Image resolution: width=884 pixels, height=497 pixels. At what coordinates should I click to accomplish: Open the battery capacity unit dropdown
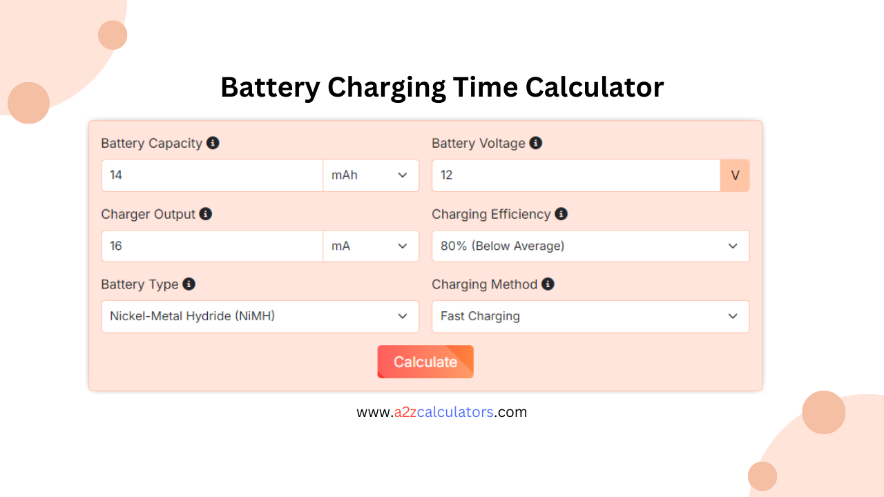pyautogui.click(x=371, y=175)
